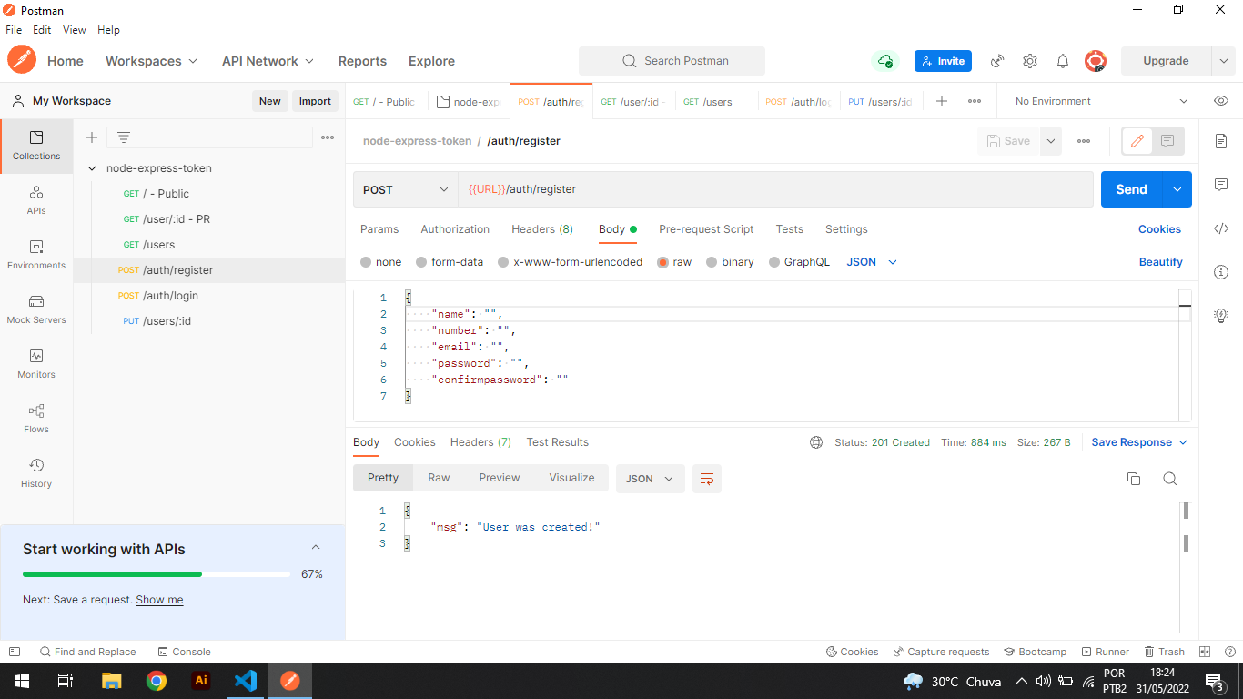Open the user avatar menu
The image size is (1243, 699).
coord(1096,61)
